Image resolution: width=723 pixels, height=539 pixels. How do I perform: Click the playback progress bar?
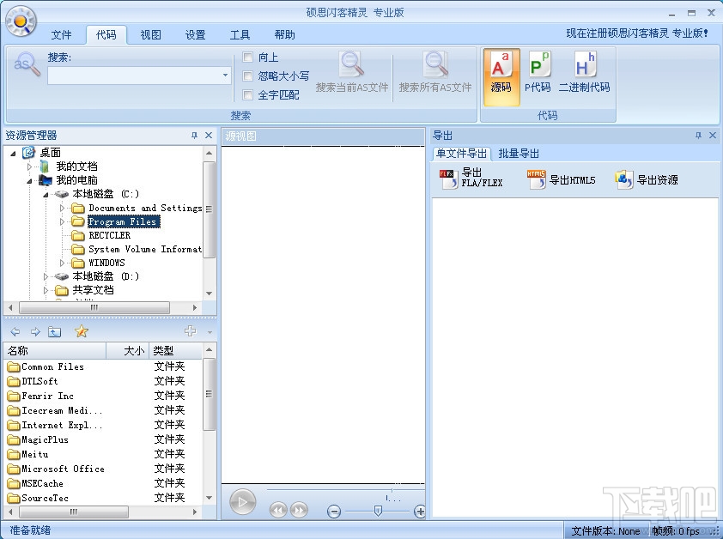[x=345, y=490]
